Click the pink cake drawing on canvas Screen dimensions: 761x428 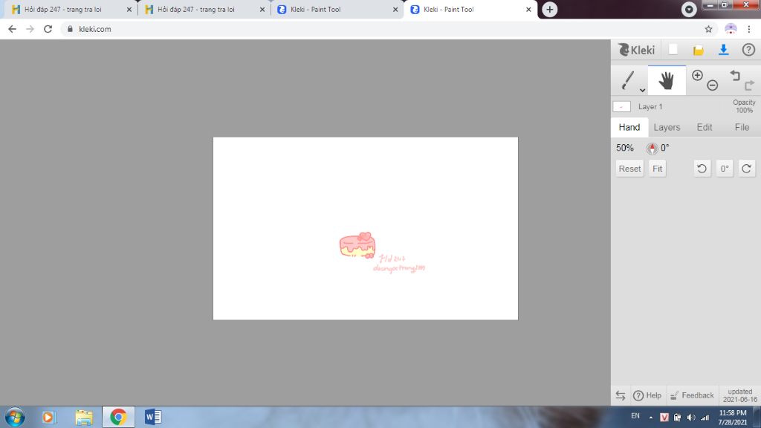(x=357, y=245)
